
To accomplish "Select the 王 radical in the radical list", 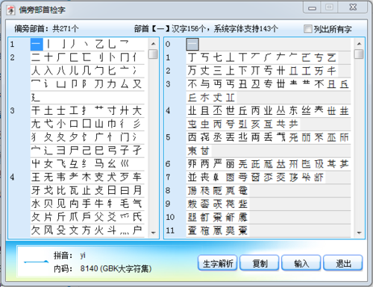I will [36, 177].
